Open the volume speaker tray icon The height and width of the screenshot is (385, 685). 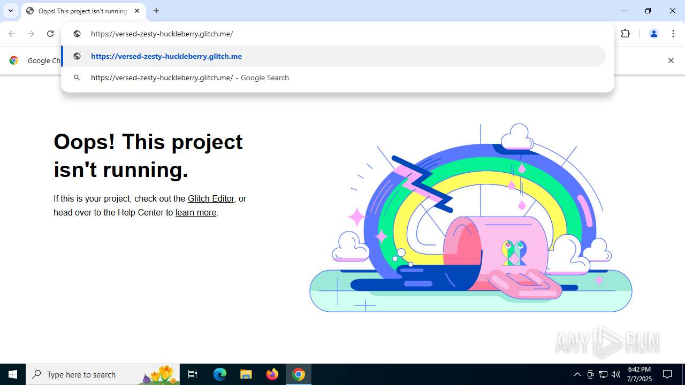[616, 374]
